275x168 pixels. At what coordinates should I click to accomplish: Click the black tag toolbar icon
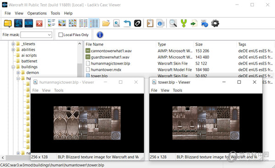coord(137,23)
